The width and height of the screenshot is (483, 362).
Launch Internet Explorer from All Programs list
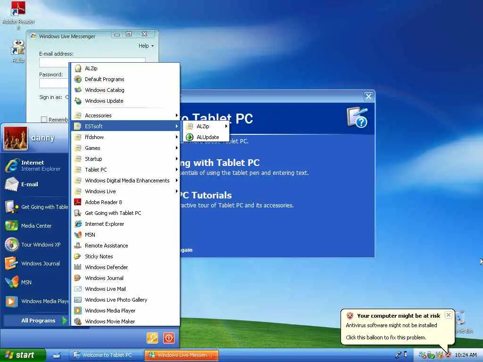coord(125,224)
